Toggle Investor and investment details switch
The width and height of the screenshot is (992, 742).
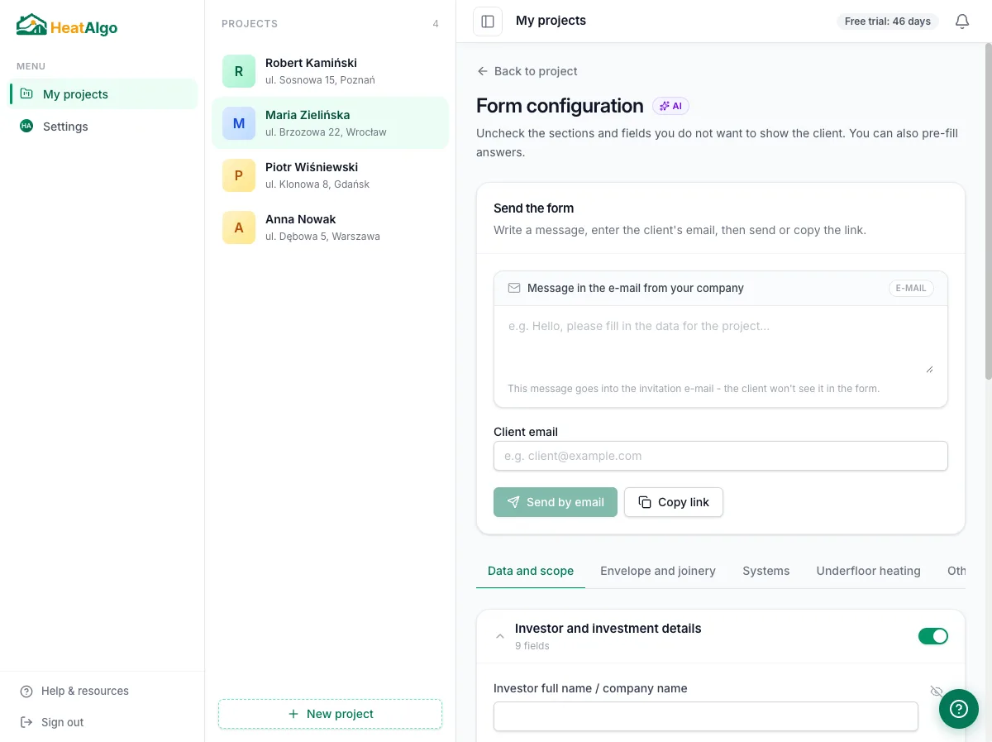(933, 636)
